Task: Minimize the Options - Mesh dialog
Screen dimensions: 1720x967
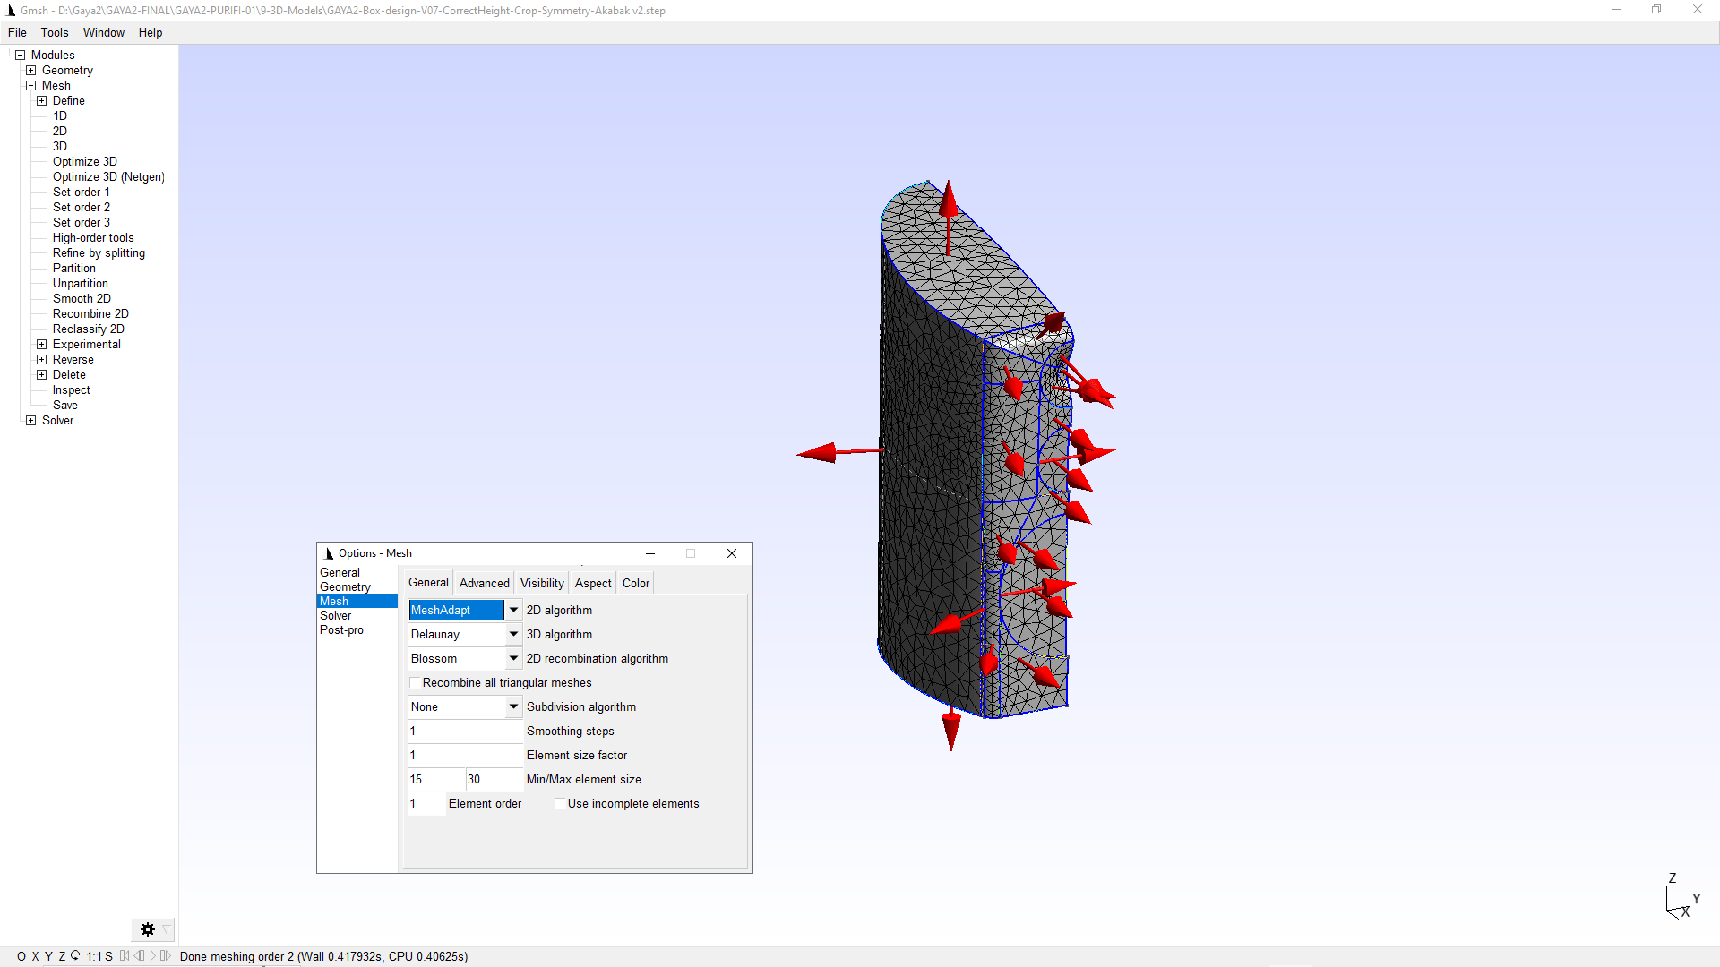Action: (x=650, y=553)
